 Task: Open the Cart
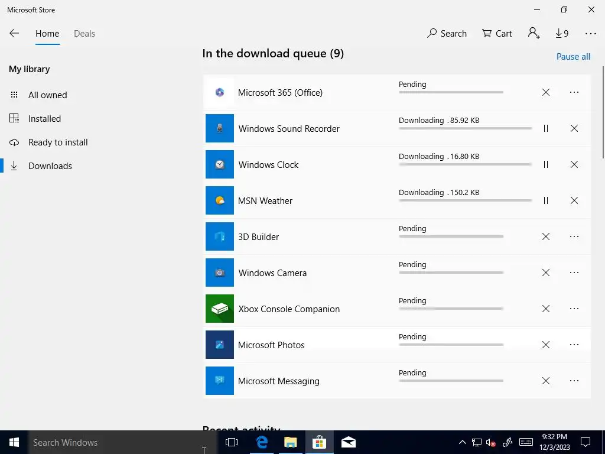[497, 34]
